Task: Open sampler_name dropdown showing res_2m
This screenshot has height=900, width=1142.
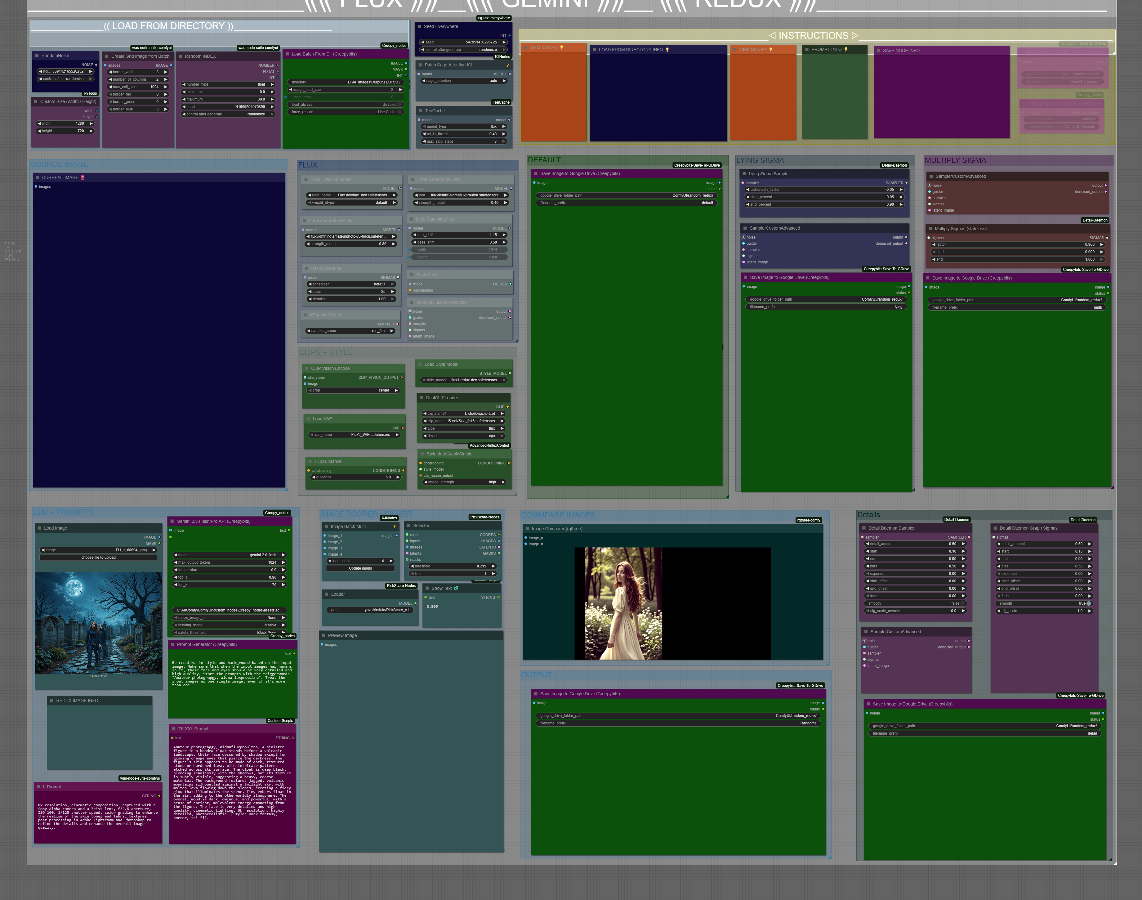Action: 350,331
